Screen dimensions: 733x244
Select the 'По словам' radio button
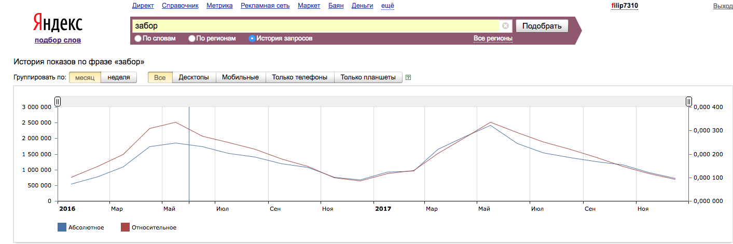pyautogui.click(x=138, y=38)
